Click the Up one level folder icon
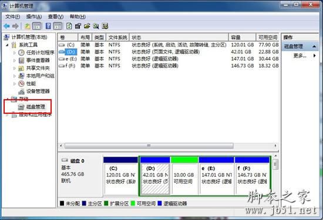323x220 pixels. click(28, 26)
